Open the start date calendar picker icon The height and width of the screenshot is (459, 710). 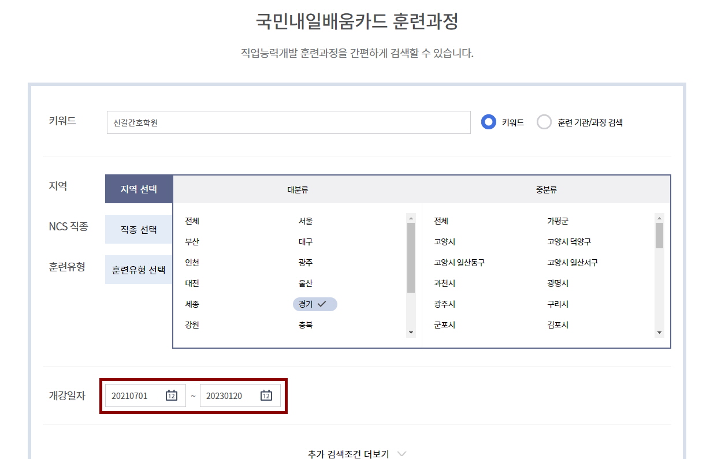[x=171, y=395]
